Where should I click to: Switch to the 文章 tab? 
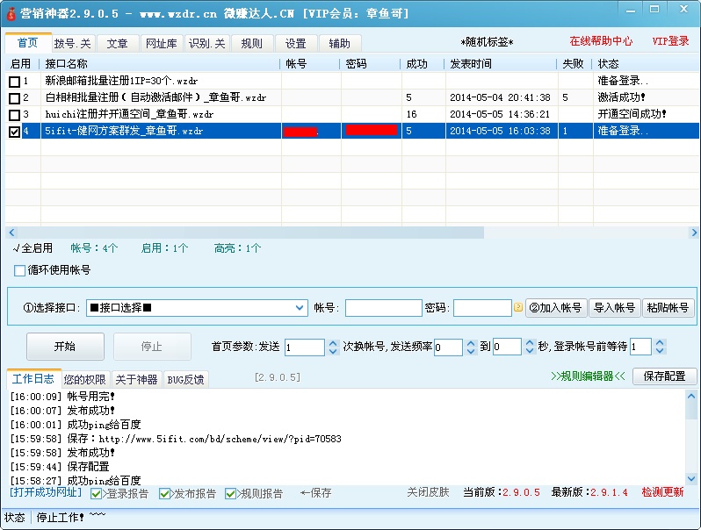[117, 43]
